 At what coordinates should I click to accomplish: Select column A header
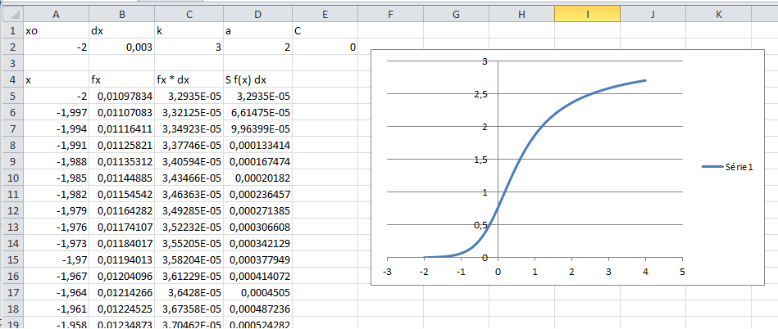[56, 15]
